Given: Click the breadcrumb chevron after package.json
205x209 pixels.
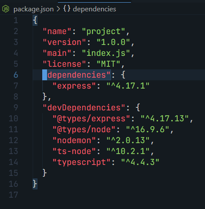Looking at the screenshot, I should pyautogui.click(x=58, y=9).
